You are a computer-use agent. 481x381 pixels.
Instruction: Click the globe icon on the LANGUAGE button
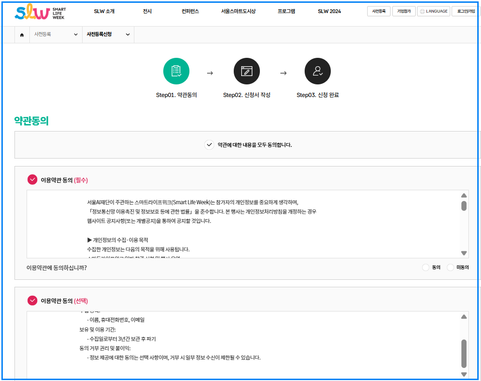[x=423, y=11]
